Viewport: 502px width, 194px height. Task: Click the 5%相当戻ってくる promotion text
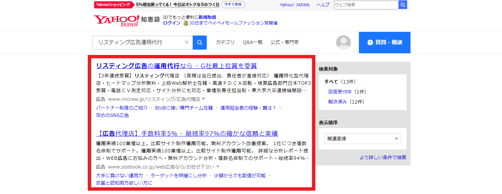[x=178, y=5]
